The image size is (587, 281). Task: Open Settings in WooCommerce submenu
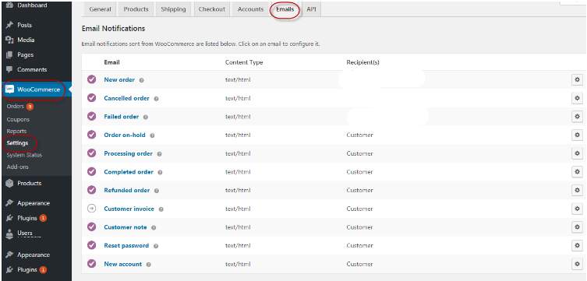pyautogui.click(x=17, y=143)
